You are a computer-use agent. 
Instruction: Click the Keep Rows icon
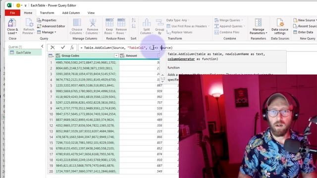[x=109, y=23]
